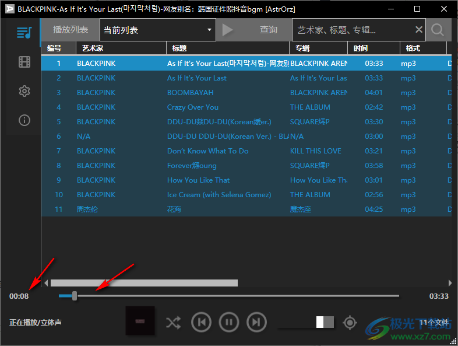Sort by the 编号 column header
This screenshot has height=346, width=458.
[58, 48]
